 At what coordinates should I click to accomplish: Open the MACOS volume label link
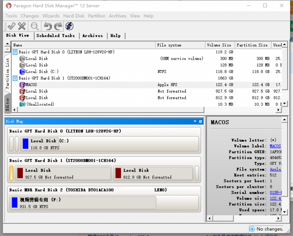coord(275,146)
